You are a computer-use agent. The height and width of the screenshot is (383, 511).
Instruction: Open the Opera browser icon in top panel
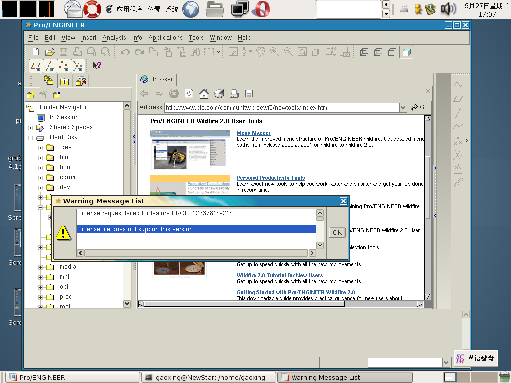pos(261,9)
